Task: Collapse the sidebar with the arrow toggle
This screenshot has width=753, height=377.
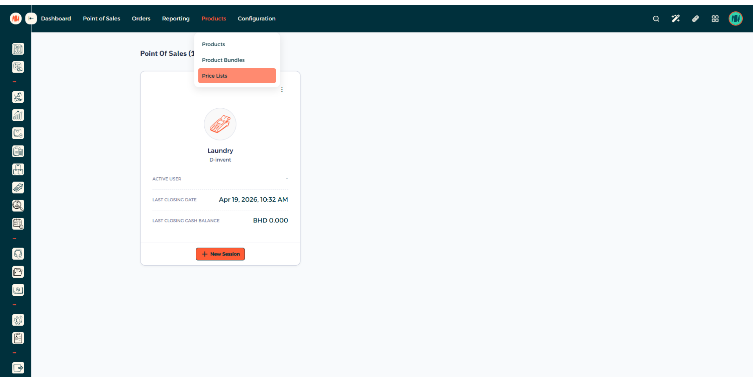Action: click(x=31, y=18)
